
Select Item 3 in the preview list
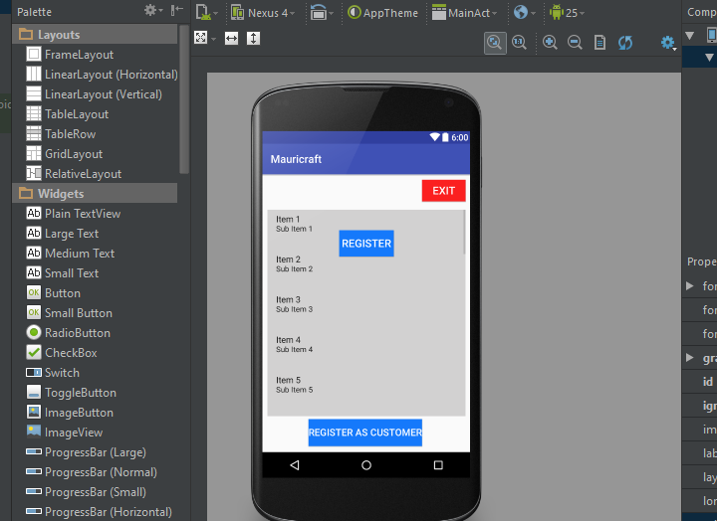[x=294, y=304]
